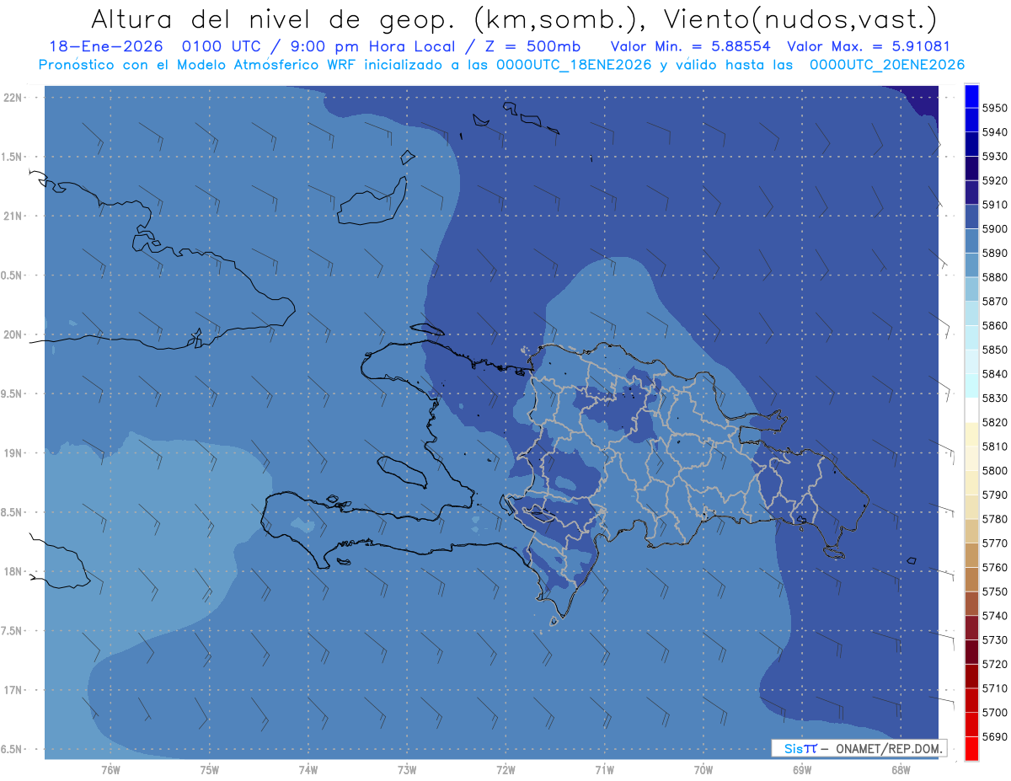Click the 5910 colorbar value
This screenshot has height=781, width=1011.
click(x=994, y=205)
